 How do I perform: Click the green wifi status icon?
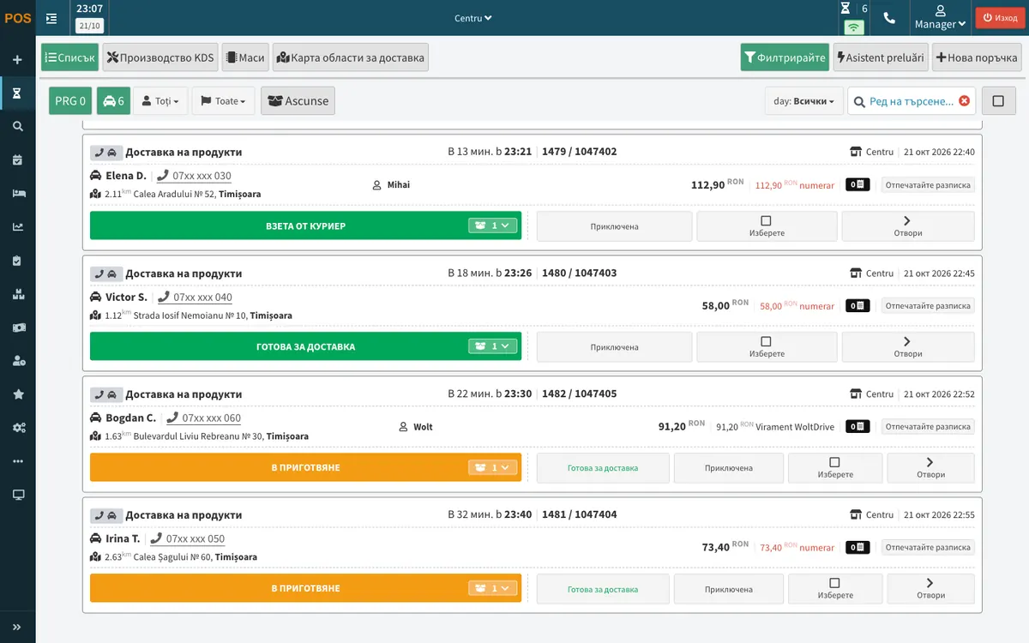coord(854,27)
